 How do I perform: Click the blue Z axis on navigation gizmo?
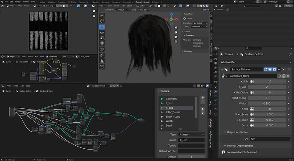click(x=171, y=14)
